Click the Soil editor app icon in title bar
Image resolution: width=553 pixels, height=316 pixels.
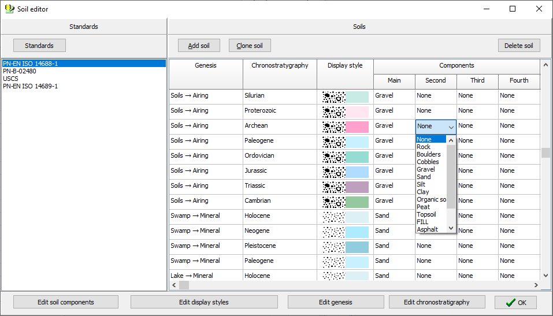click(9, 9)
